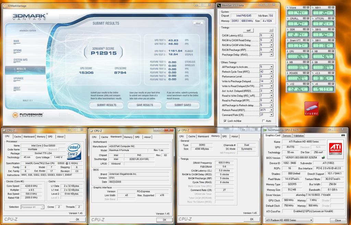Viewport: 351px width, 225px height.
Task: Open the CAS# Latency (tCL) dropdown
Action: 271,35
